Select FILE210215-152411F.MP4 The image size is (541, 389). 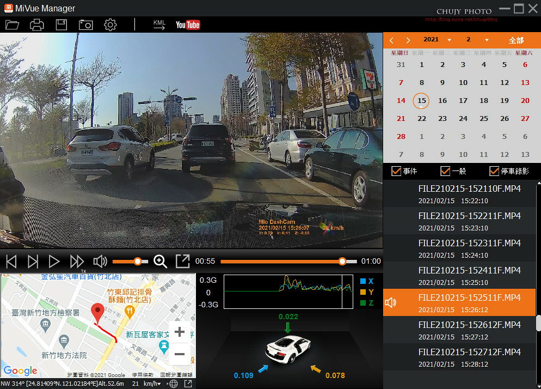(459, 276)
